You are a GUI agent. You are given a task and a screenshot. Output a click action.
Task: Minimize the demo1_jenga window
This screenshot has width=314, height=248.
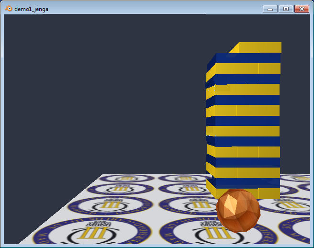(x=270, y=9)
